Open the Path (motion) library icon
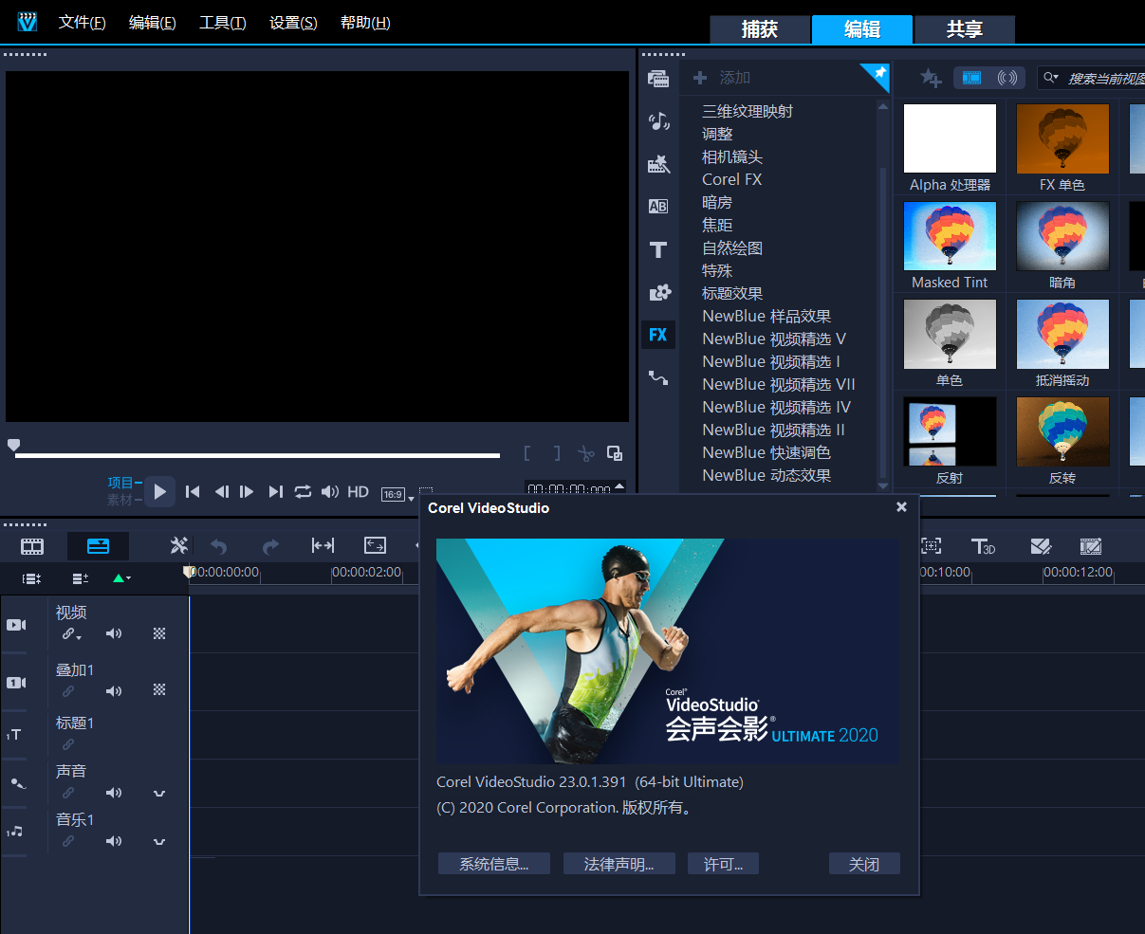1145x934 pixels. click(x=658, y=377)
